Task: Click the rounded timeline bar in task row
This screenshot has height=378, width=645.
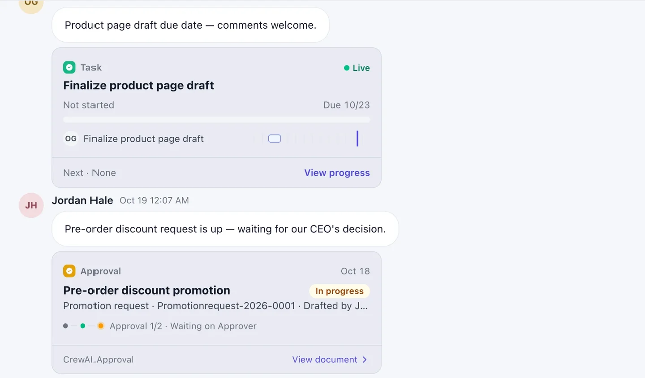Action: click(275, 139)
